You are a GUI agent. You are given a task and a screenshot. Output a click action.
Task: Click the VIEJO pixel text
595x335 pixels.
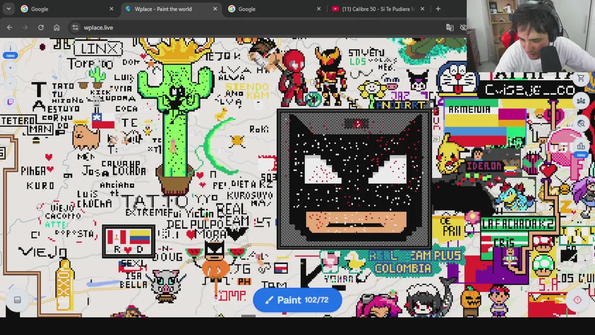[x=43, y=252]
